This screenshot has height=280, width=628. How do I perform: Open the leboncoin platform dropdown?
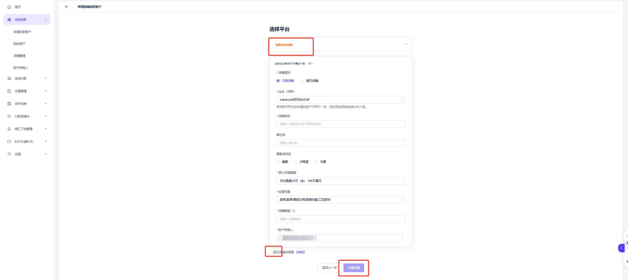(341, 44)
